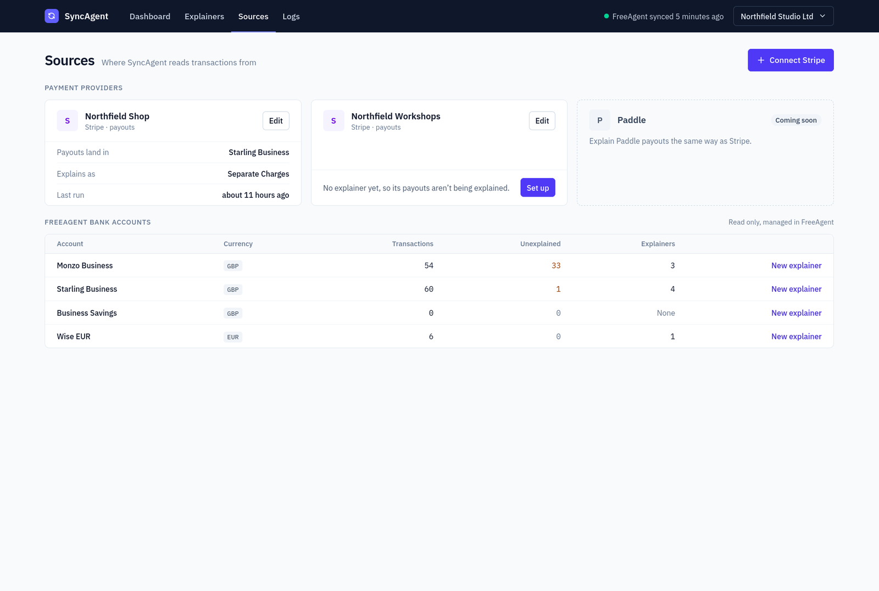Click the Starling Business account row name
The image size is (879, 591).
click(x=87, y=289)
